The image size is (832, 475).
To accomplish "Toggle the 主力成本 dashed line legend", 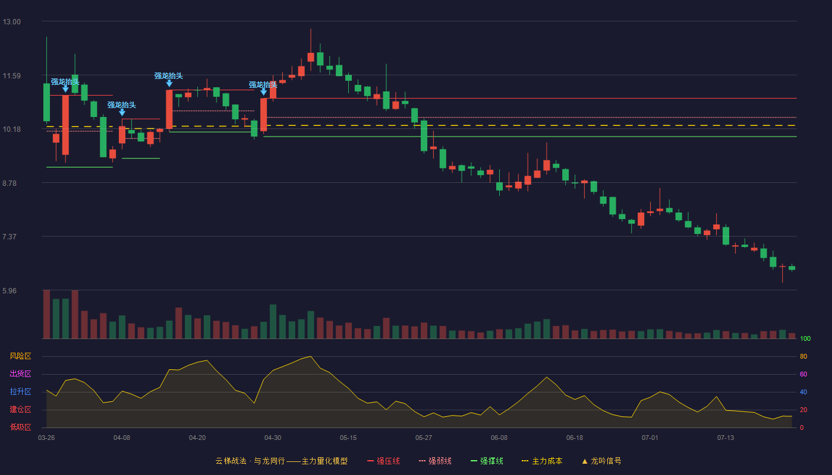I will tap(541, 461).
